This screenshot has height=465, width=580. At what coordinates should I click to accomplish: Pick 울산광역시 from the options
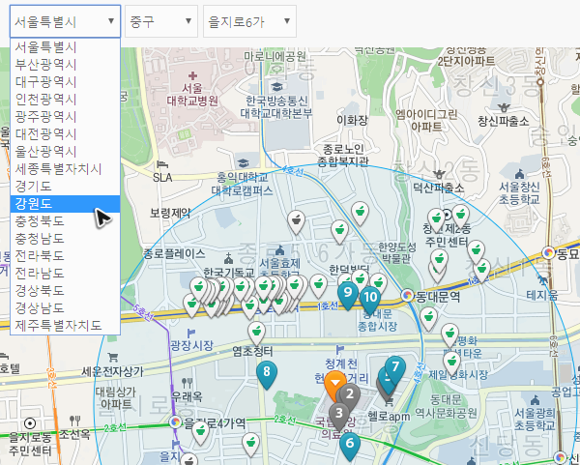[65, 152]
